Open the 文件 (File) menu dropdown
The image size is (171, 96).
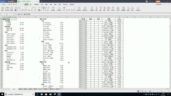point(4,5)
